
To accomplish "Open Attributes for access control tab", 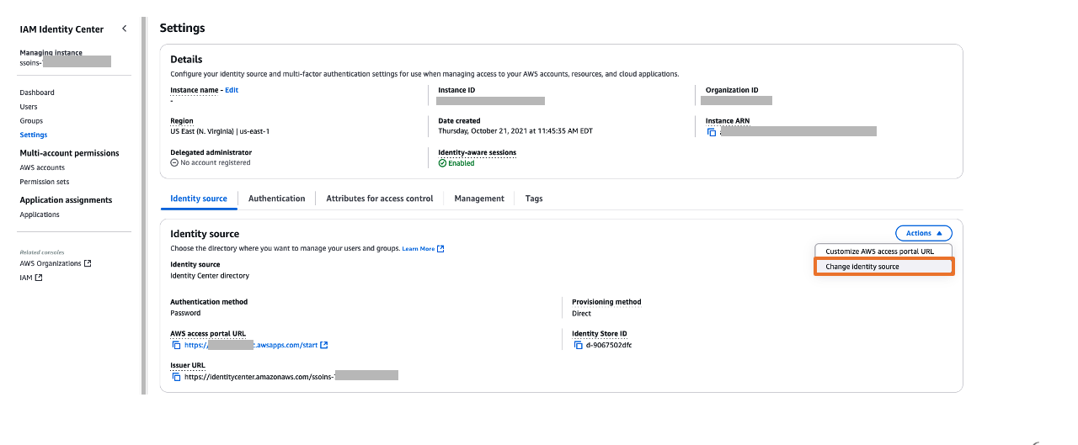I will (379, 199).
